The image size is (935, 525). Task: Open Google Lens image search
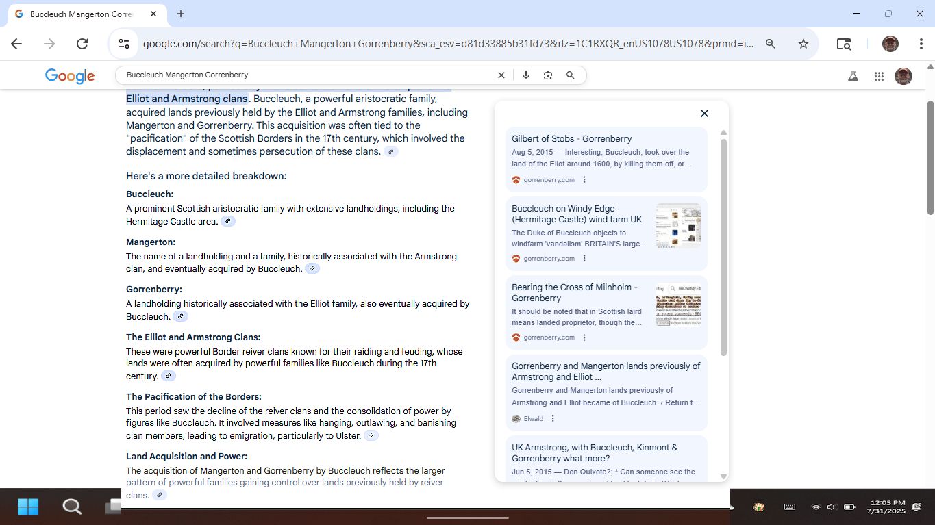click(x=548, y=75)
